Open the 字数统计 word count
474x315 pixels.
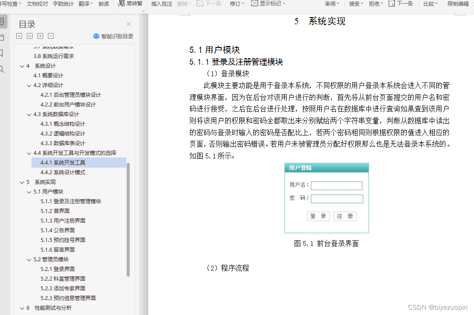pyautogui.click(x=63, y=4)
